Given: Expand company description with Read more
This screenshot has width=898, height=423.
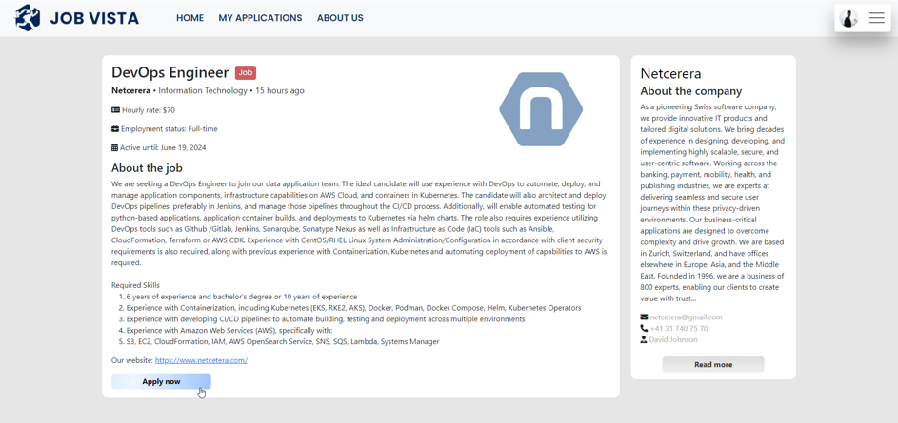Looking at the screenshot, I should click(x=713, y=364).
